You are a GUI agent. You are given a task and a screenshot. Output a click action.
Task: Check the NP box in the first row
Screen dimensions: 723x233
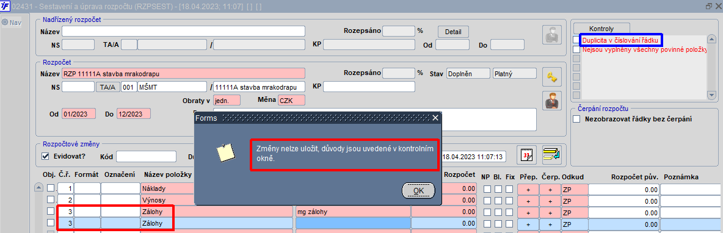tap(487, 189)
